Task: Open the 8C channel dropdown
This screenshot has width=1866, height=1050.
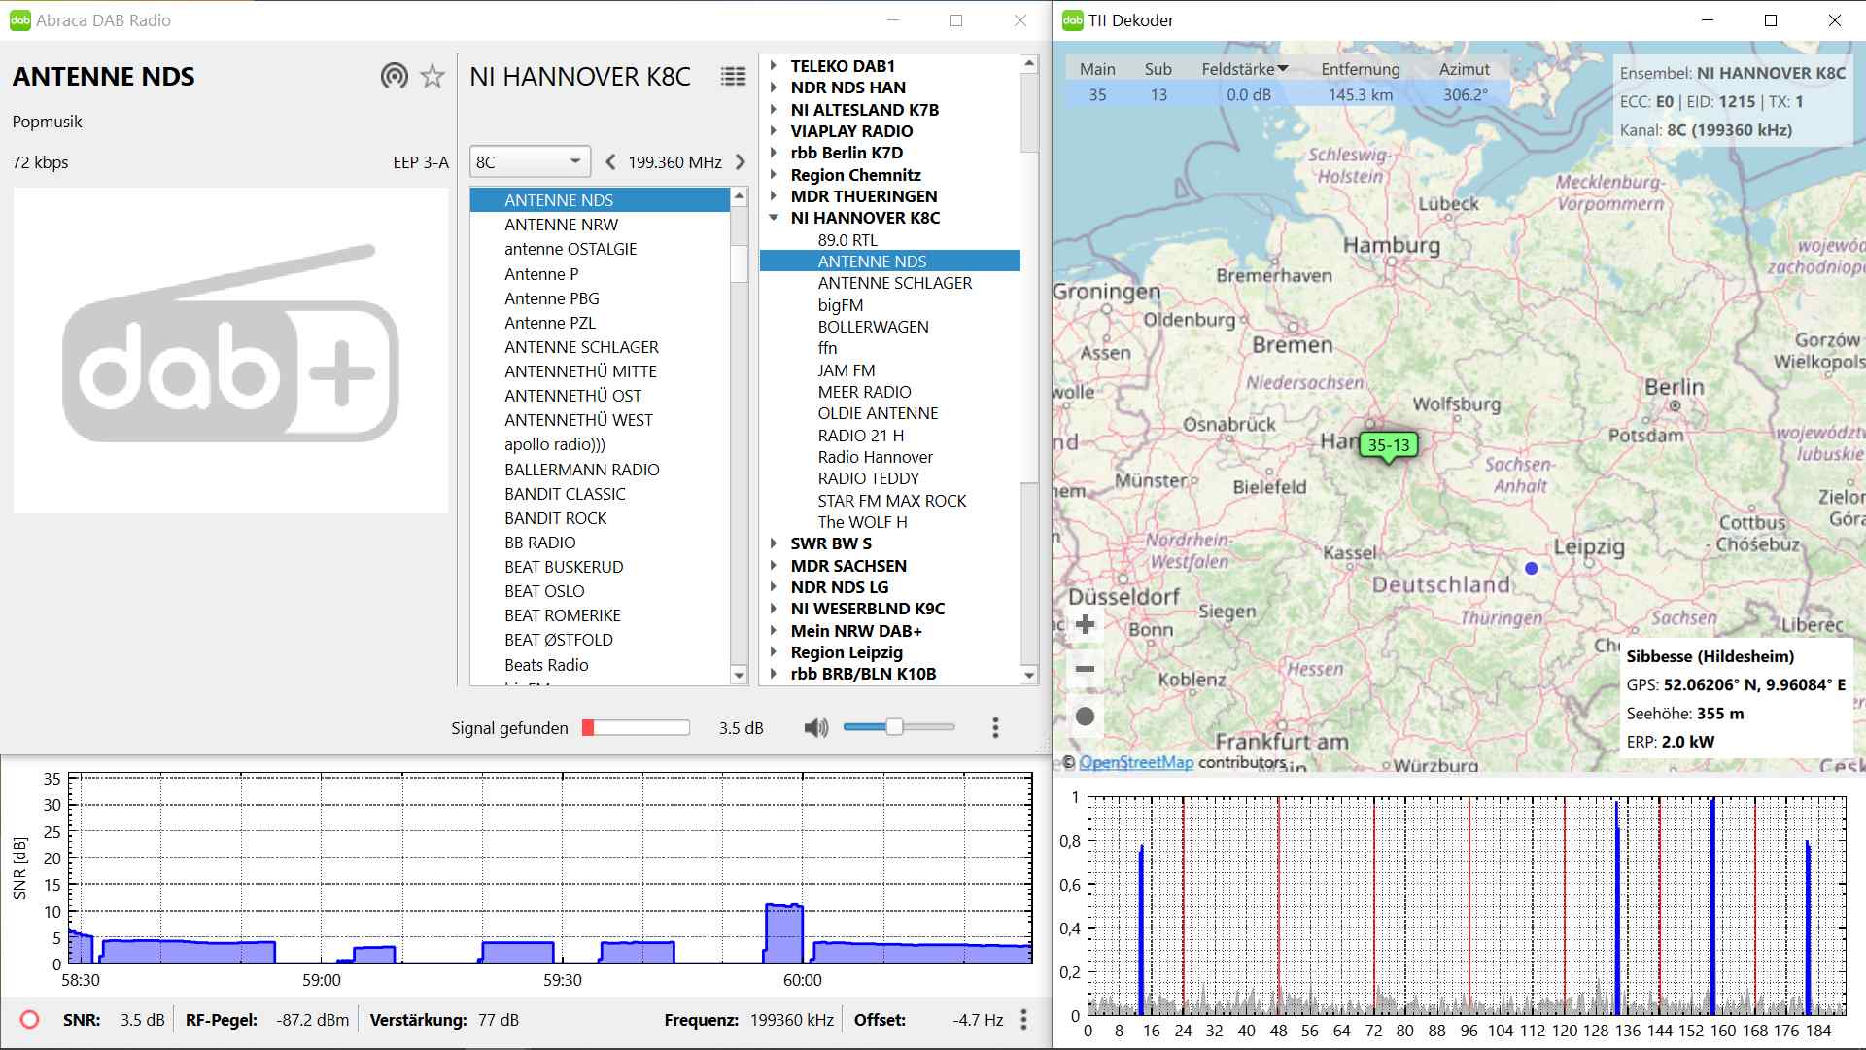Action: [530, 162]
